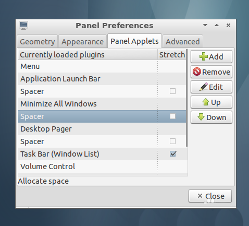This screenshot has height=226, width=249.
Task: Toggle Stretch for Spacer below Desktop Pager
Action: (x=172, y=141)
